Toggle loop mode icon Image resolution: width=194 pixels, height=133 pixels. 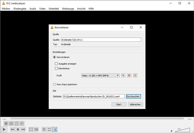pos(49,129)
